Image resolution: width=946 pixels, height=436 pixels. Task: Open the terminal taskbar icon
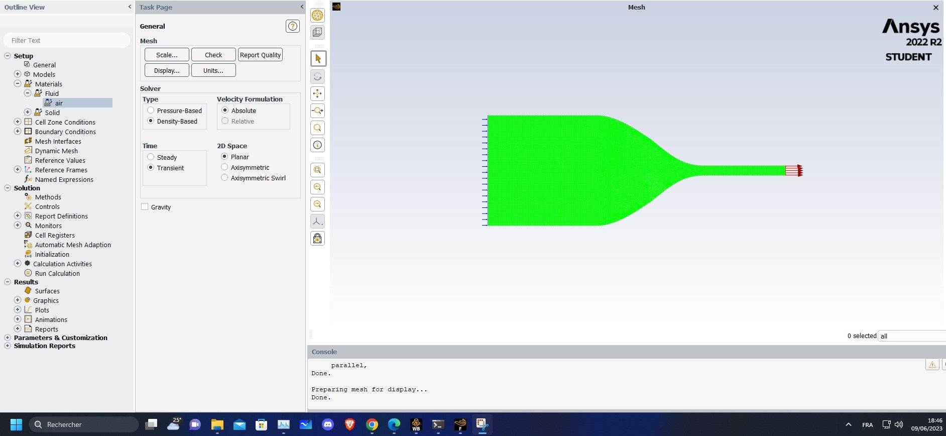[x=438, y=425]
